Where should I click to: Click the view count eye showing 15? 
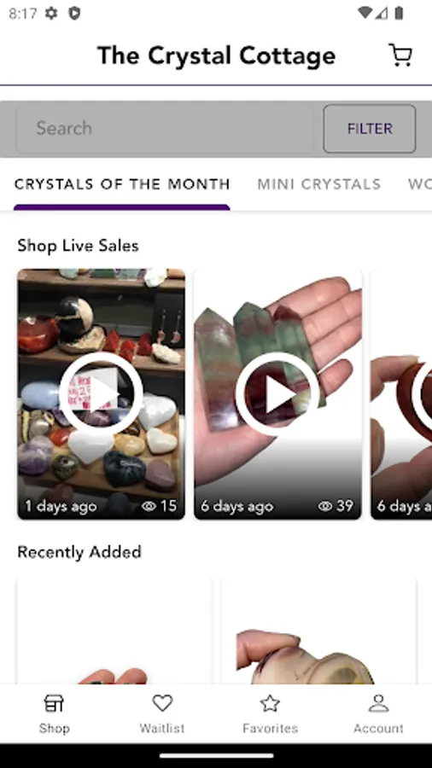(x=149, y=506)
